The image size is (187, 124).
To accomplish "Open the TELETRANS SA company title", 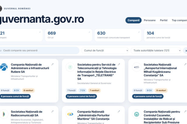I will 97,72.
